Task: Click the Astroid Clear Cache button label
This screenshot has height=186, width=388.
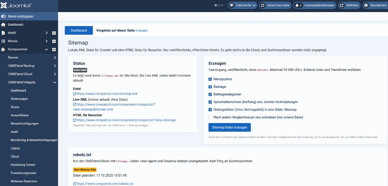Action: [278, 5]
